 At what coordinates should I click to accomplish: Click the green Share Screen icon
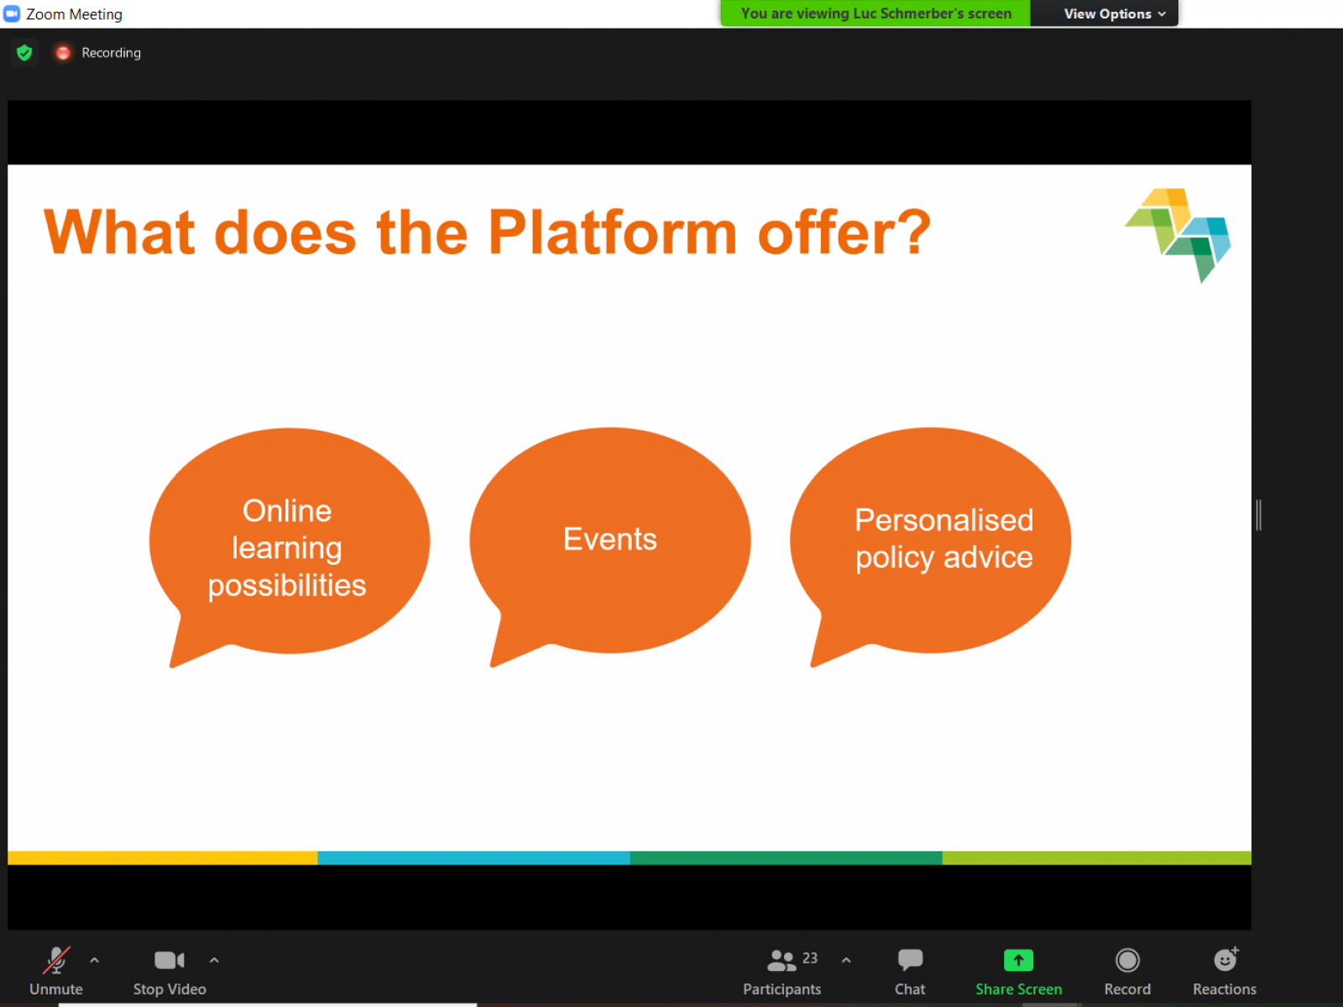(x=1018, y=960)
